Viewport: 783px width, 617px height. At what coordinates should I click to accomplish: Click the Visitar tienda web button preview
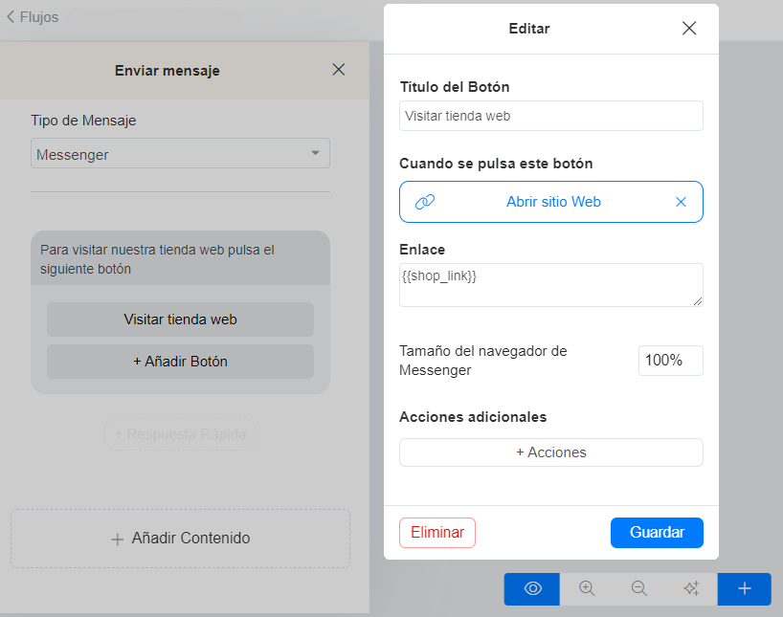[x=180, y=320]
